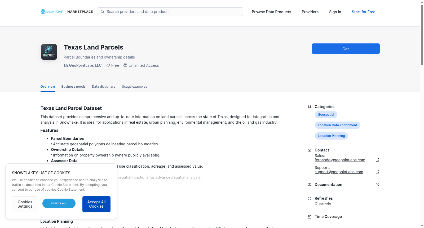Focus the search providers input field

(x=170, y=12)
